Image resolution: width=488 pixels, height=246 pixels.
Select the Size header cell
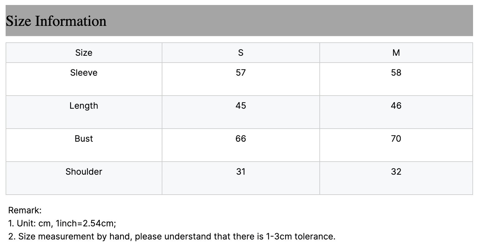point(84,53)
